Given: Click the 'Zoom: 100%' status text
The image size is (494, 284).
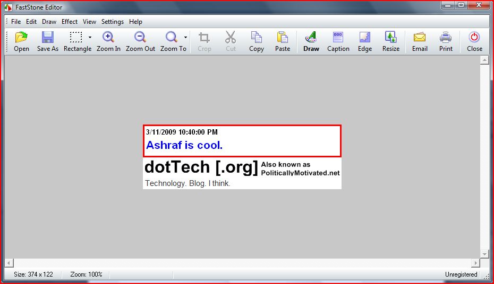Looking at the screenshot, I should pos(87,274).
